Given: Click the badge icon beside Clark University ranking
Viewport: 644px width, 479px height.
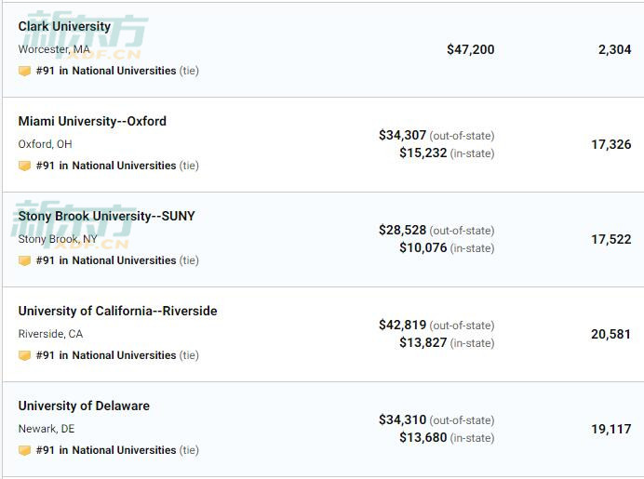Looking at the screenshot, I should (x=24, y=71).
